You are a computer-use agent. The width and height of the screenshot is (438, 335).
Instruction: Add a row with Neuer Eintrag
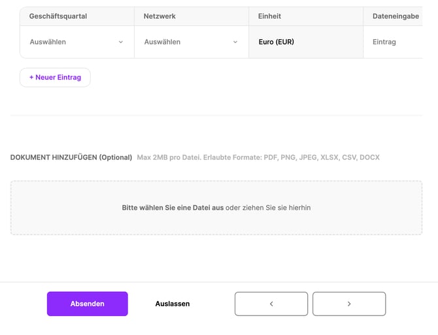click(55, 77)
